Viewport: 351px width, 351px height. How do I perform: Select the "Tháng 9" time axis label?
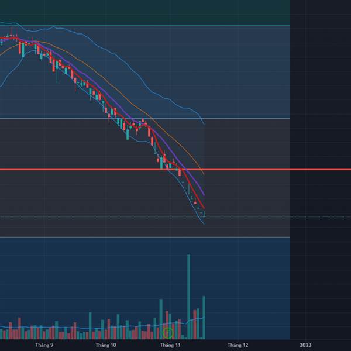coord(44,345)
